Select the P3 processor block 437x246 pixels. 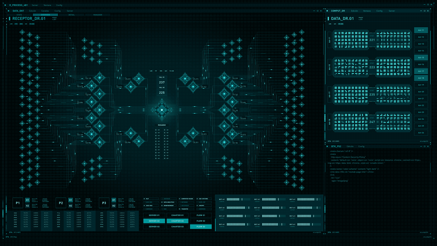pos(104,203)
